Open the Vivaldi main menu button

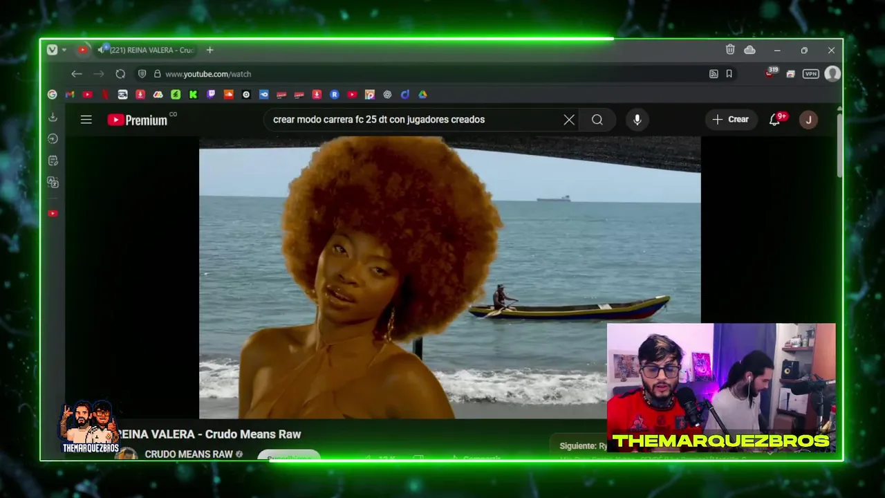(x=52, y=50)
